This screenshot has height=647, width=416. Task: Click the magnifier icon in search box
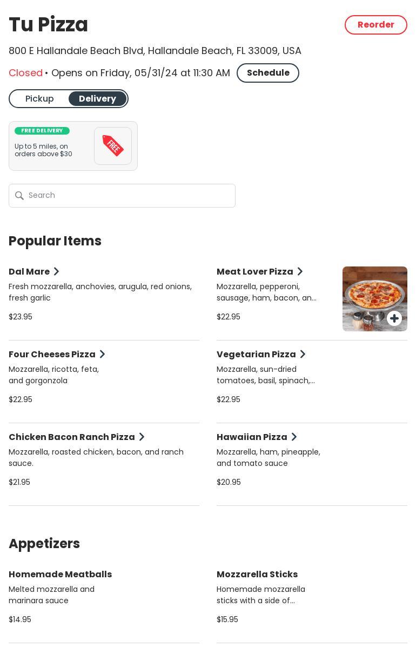point(19,196)
